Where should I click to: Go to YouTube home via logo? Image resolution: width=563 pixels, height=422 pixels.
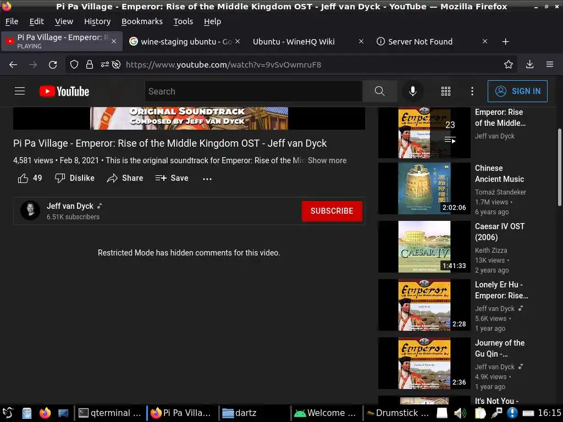[x=64, y=91]
